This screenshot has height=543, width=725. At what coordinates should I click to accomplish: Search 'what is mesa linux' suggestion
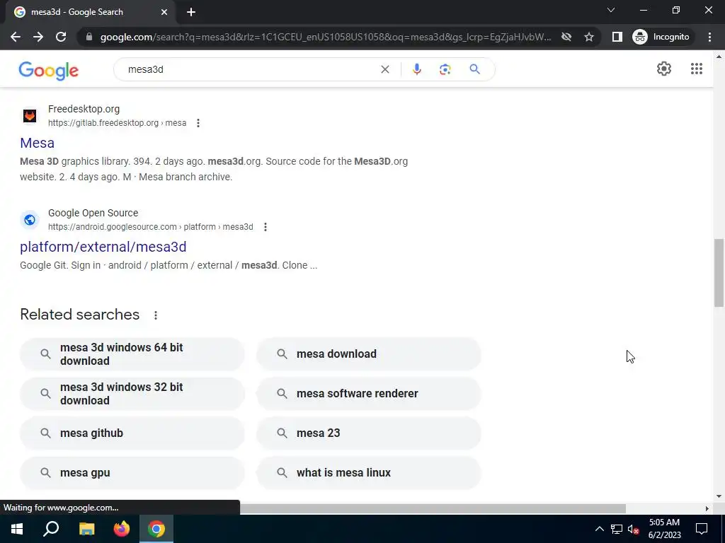click(x=368, y=473)
